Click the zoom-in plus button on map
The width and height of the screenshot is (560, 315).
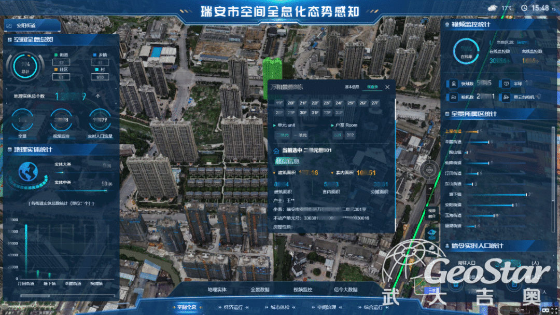pyautogui.click(x=430, y=189)
